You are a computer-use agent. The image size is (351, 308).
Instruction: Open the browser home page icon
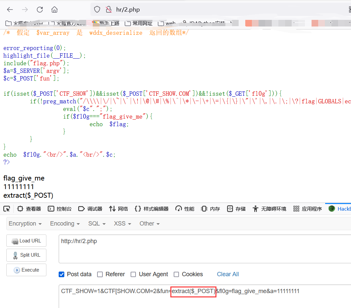point(54,9)
